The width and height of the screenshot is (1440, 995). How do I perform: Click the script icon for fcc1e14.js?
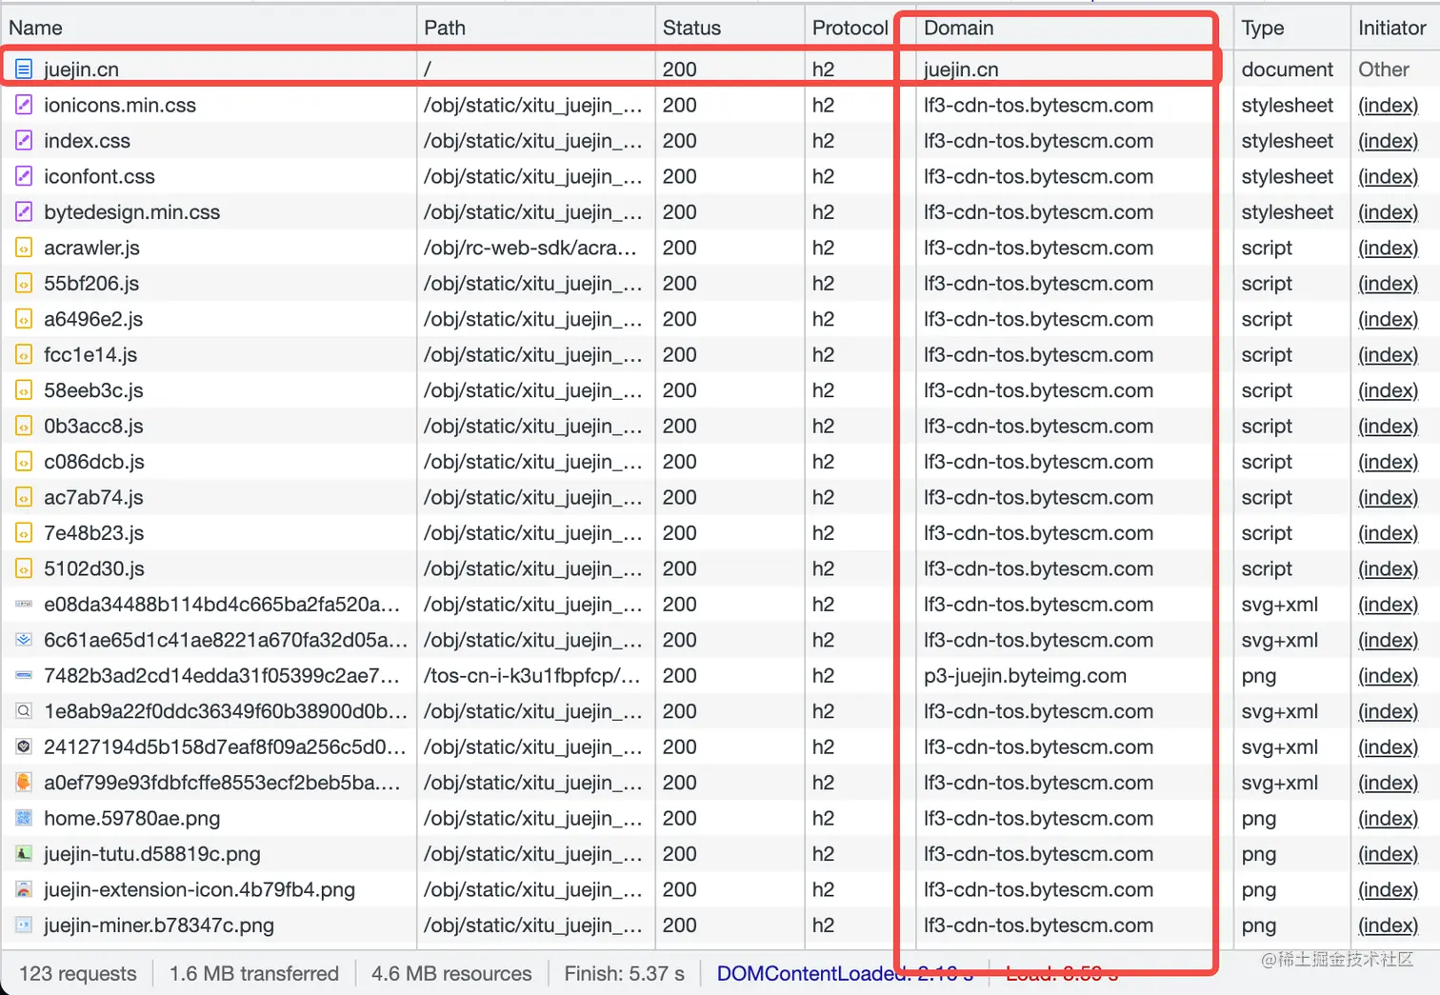point(24,355)
